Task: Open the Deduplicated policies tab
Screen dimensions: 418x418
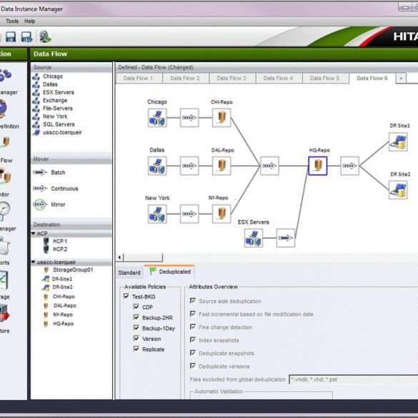Action: pyautogui.click(x=170, y=272)
